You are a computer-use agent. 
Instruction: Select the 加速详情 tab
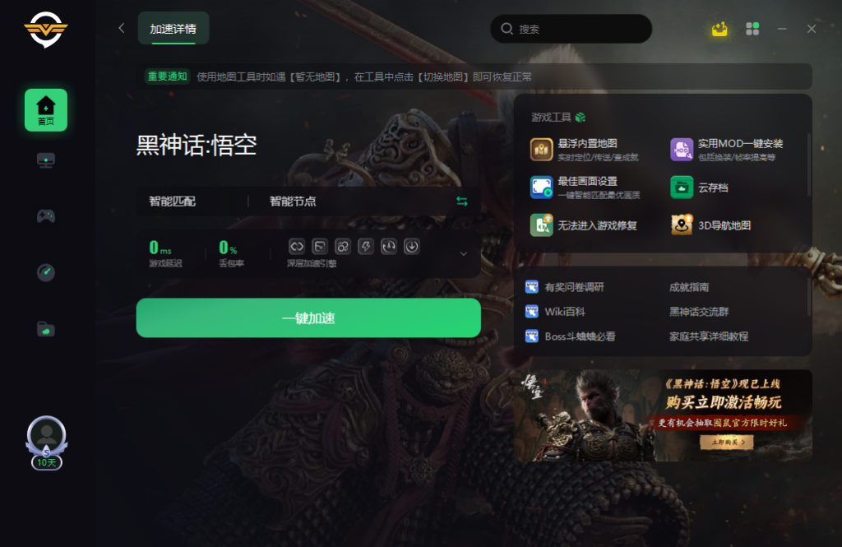[x=173, y=29]
